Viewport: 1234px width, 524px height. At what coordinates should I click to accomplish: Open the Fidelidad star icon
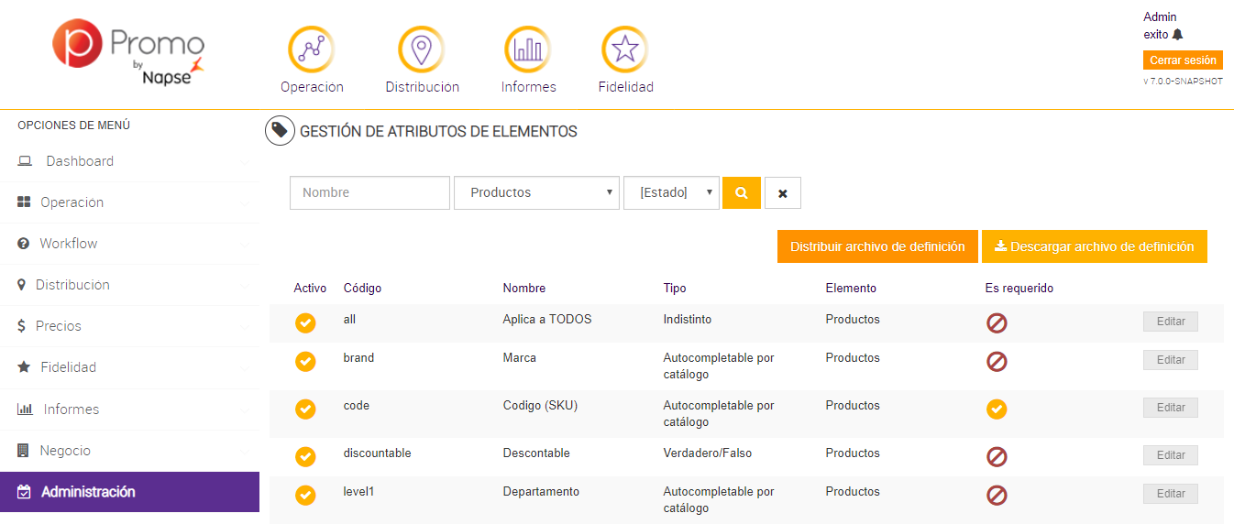point(624,49)
